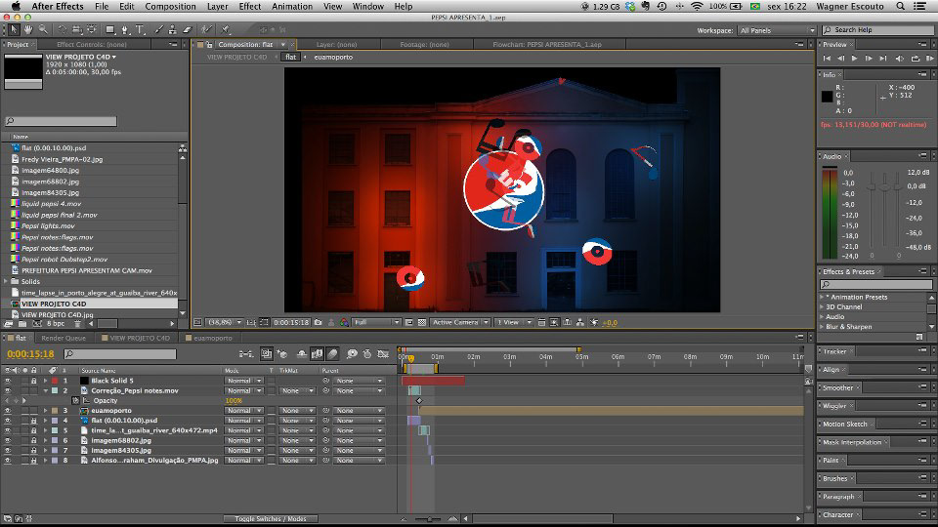Screen dimensions: 938x527
Task: Toggle eye for flat (0.00.10.00).psd layer
Action: 8,421
